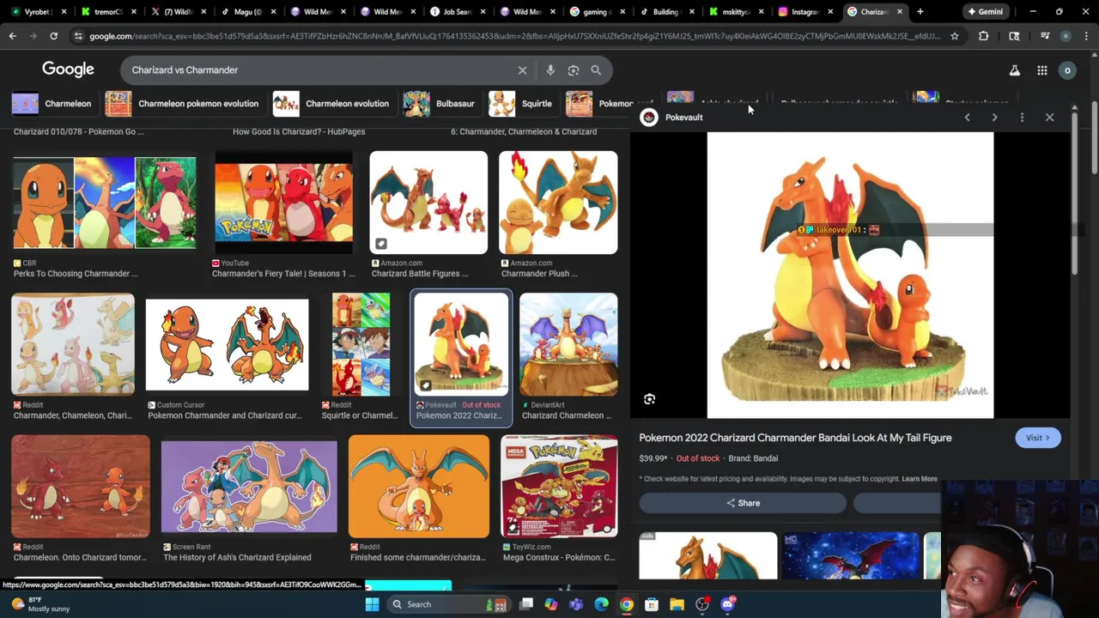Image resolution: width=1099 pixels, height=618 pixels.
Task: Open related orange Charizard image in panel
Action: tap(708, 555)
